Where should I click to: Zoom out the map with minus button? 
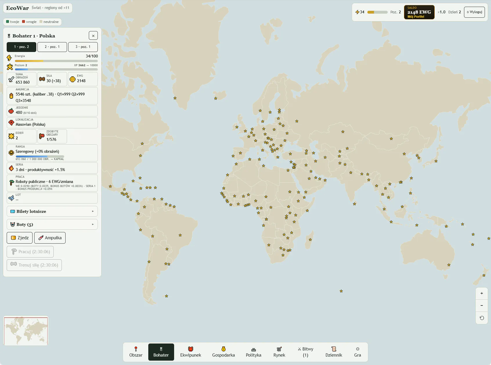point(482,305)
